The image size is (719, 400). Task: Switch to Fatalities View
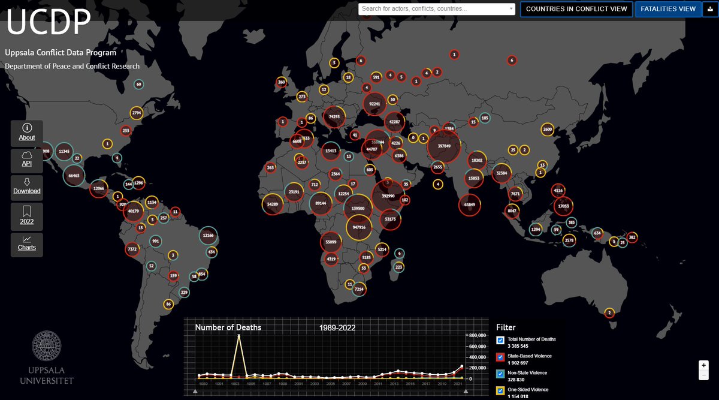668,9
